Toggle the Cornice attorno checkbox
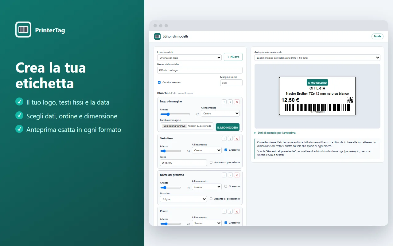Viewport: 393px width, 246px height. [159, 82]
